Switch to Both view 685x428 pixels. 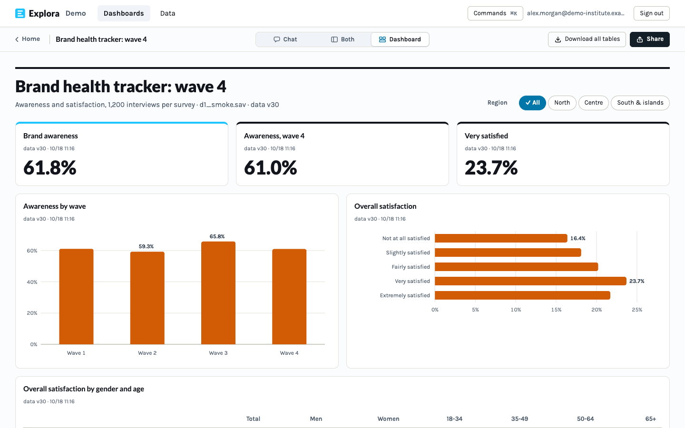tap(342, 39)
